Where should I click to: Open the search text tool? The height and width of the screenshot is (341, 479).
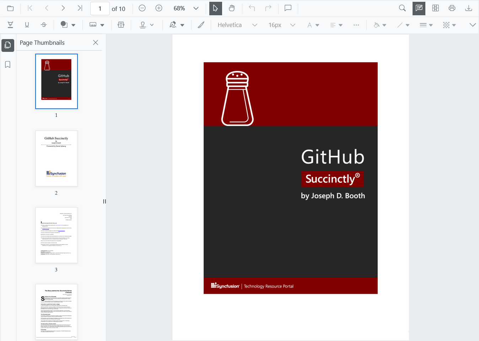(402, 8)
